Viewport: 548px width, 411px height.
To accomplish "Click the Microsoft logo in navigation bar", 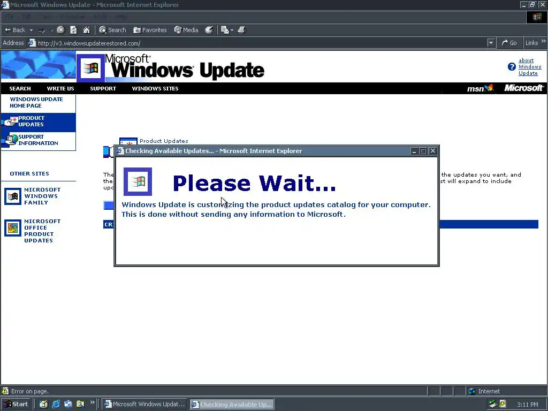I will tap(524, 88).
